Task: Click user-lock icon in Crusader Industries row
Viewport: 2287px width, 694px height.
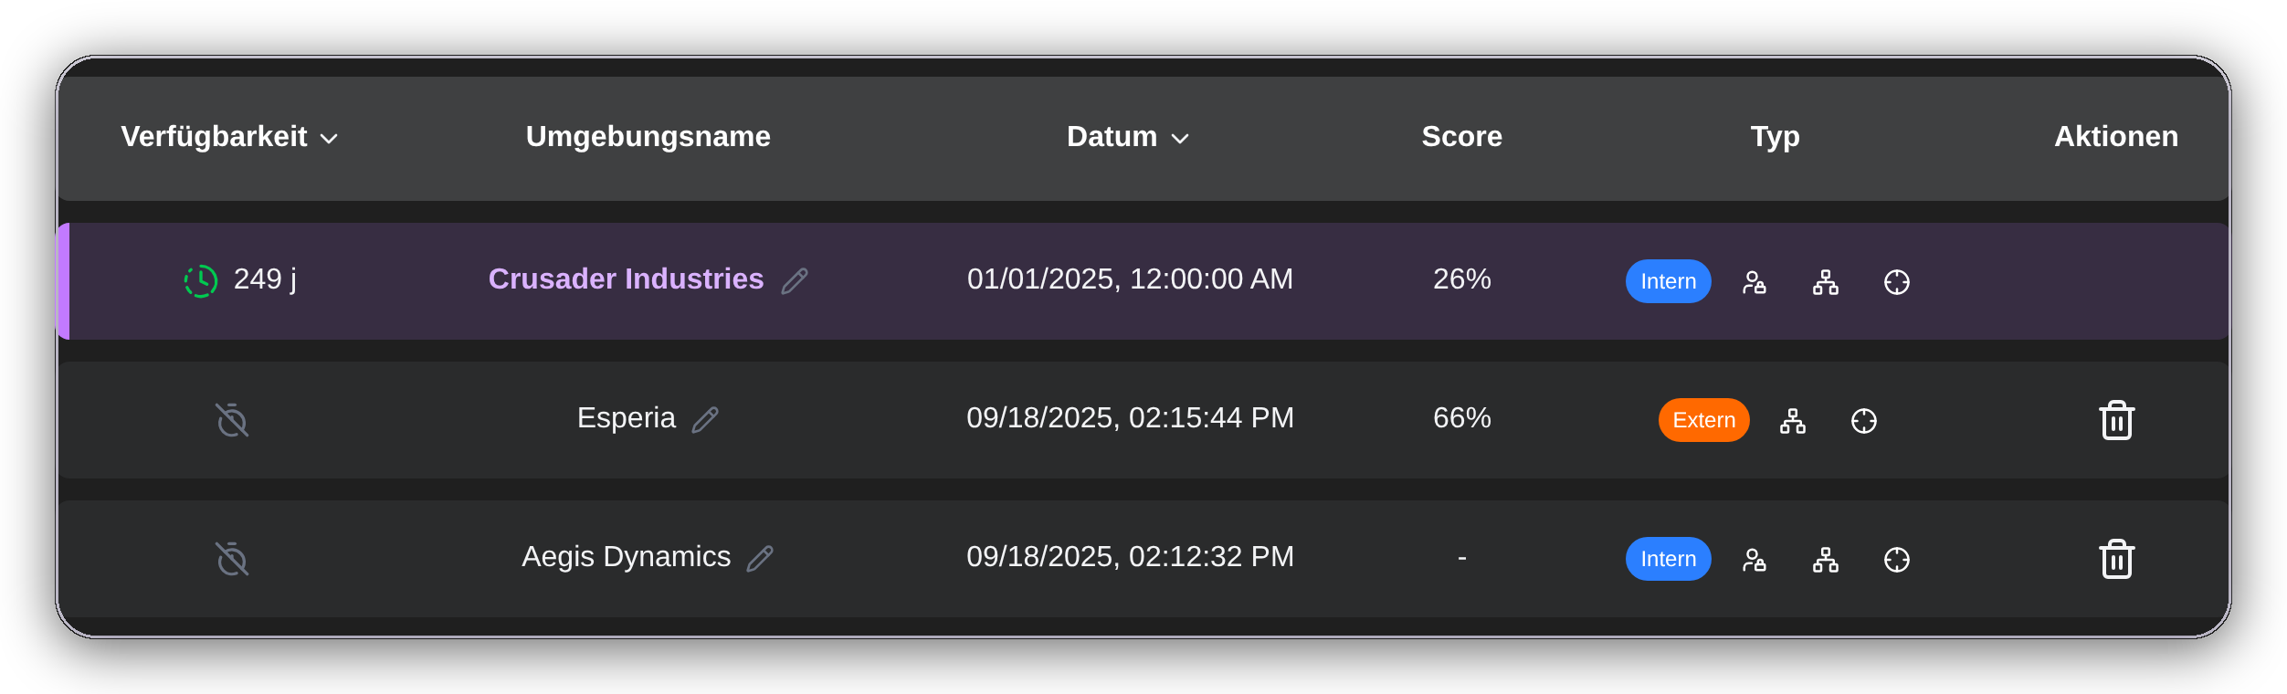Action: [1755, 282]
